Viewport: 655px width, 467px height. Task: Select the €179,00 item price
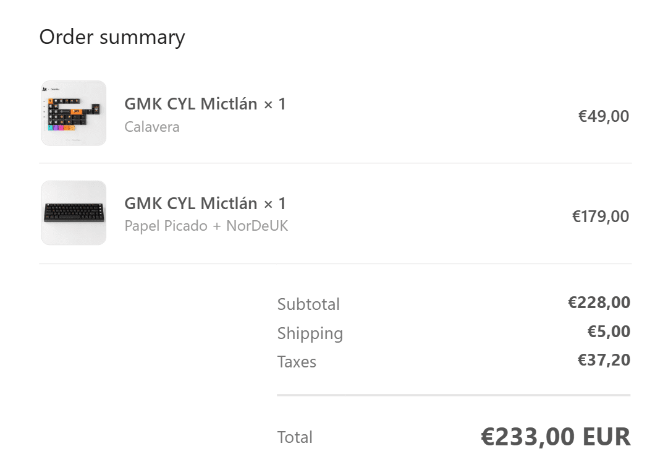coord(600,216)
